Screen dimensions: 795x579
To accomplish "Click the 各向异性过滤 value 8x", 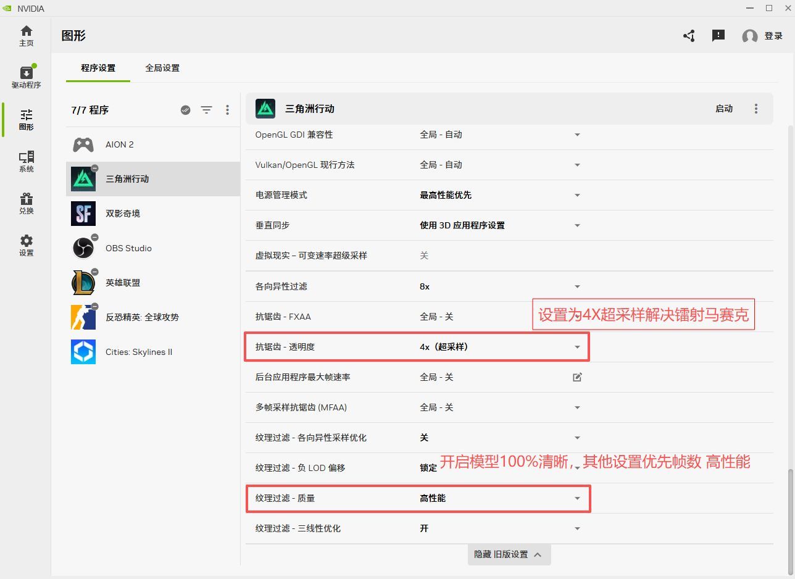I will pyautogui.click(x=425, y=286).
